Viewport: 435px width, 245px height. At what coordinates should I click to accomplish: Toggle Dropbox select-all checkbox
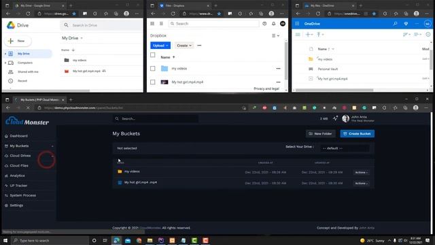click(152, 54)
